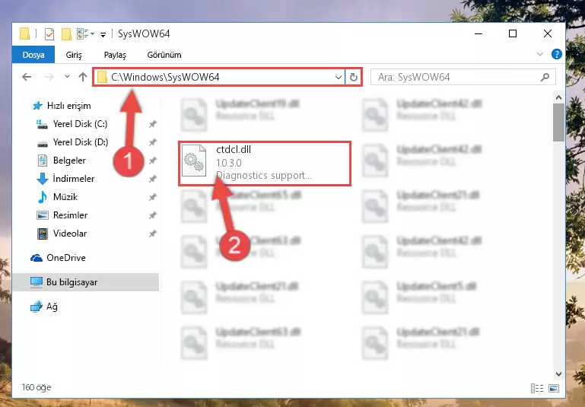Expand the address bar history dropdown
This screenshot has height=407, width=585.
(x=339, y=78)
